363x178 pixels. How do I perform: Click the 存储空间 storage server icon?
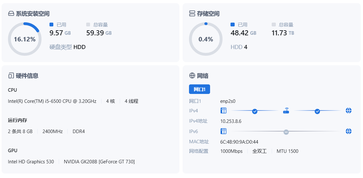coord(192,13)
